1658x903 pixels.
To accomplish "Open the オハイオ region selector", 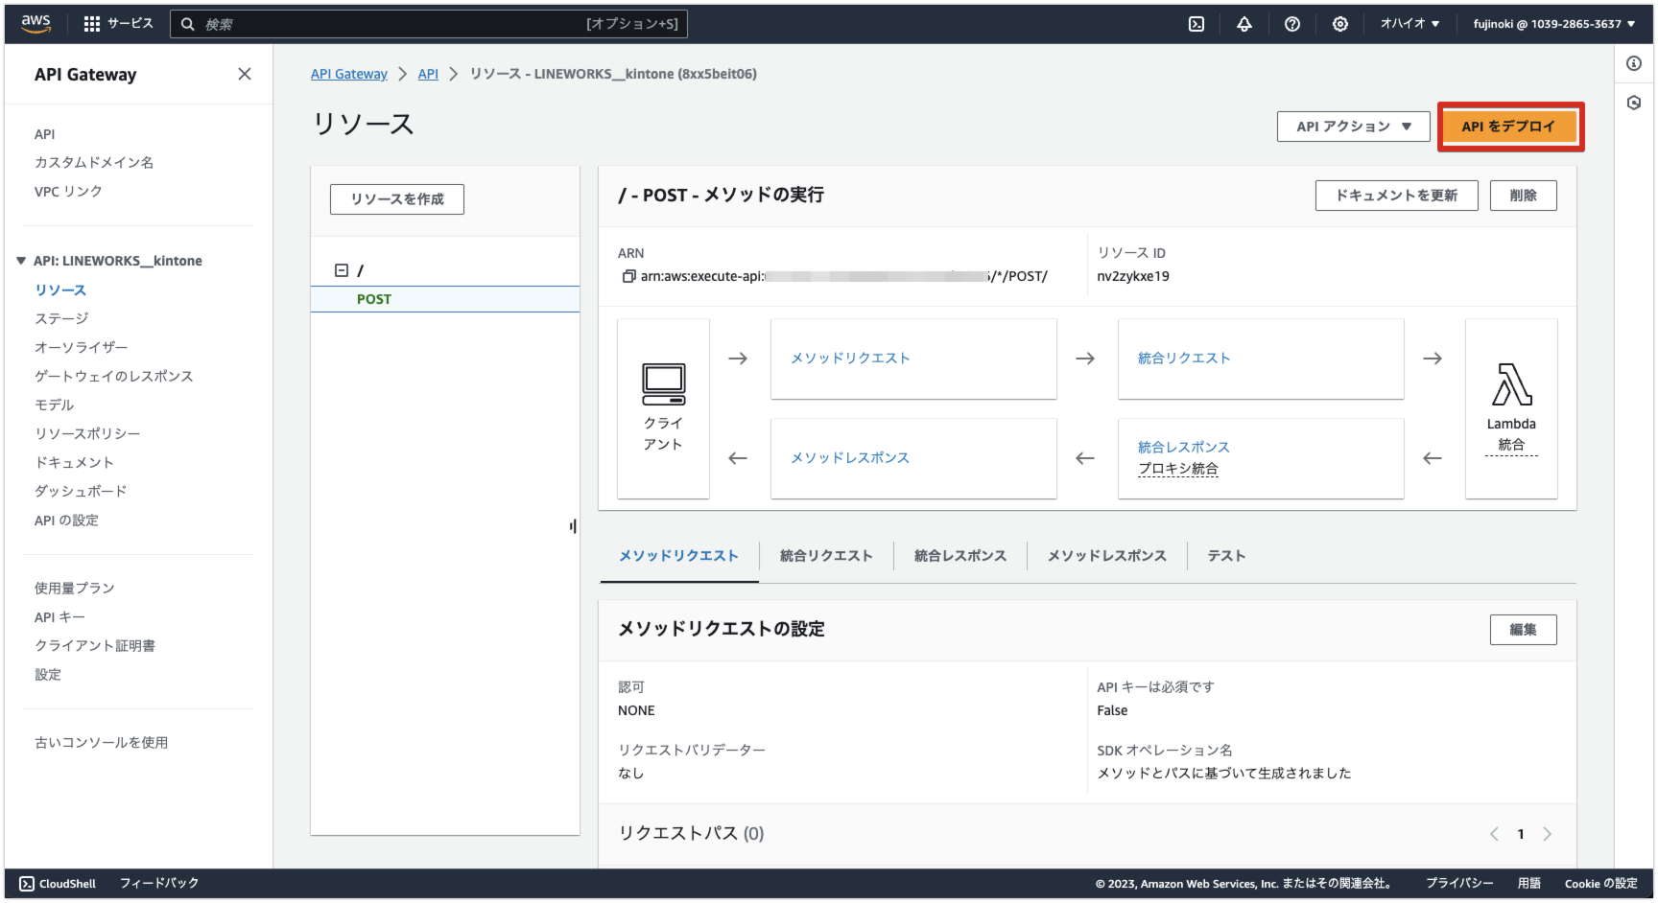I will pos(1409,24).
